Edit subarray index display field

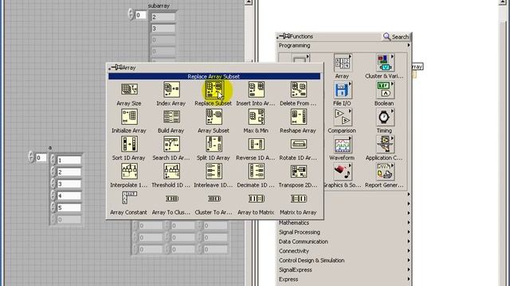140,15
